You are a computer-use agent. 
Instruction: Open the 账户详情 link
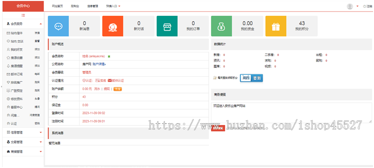[x=99, y=64]
